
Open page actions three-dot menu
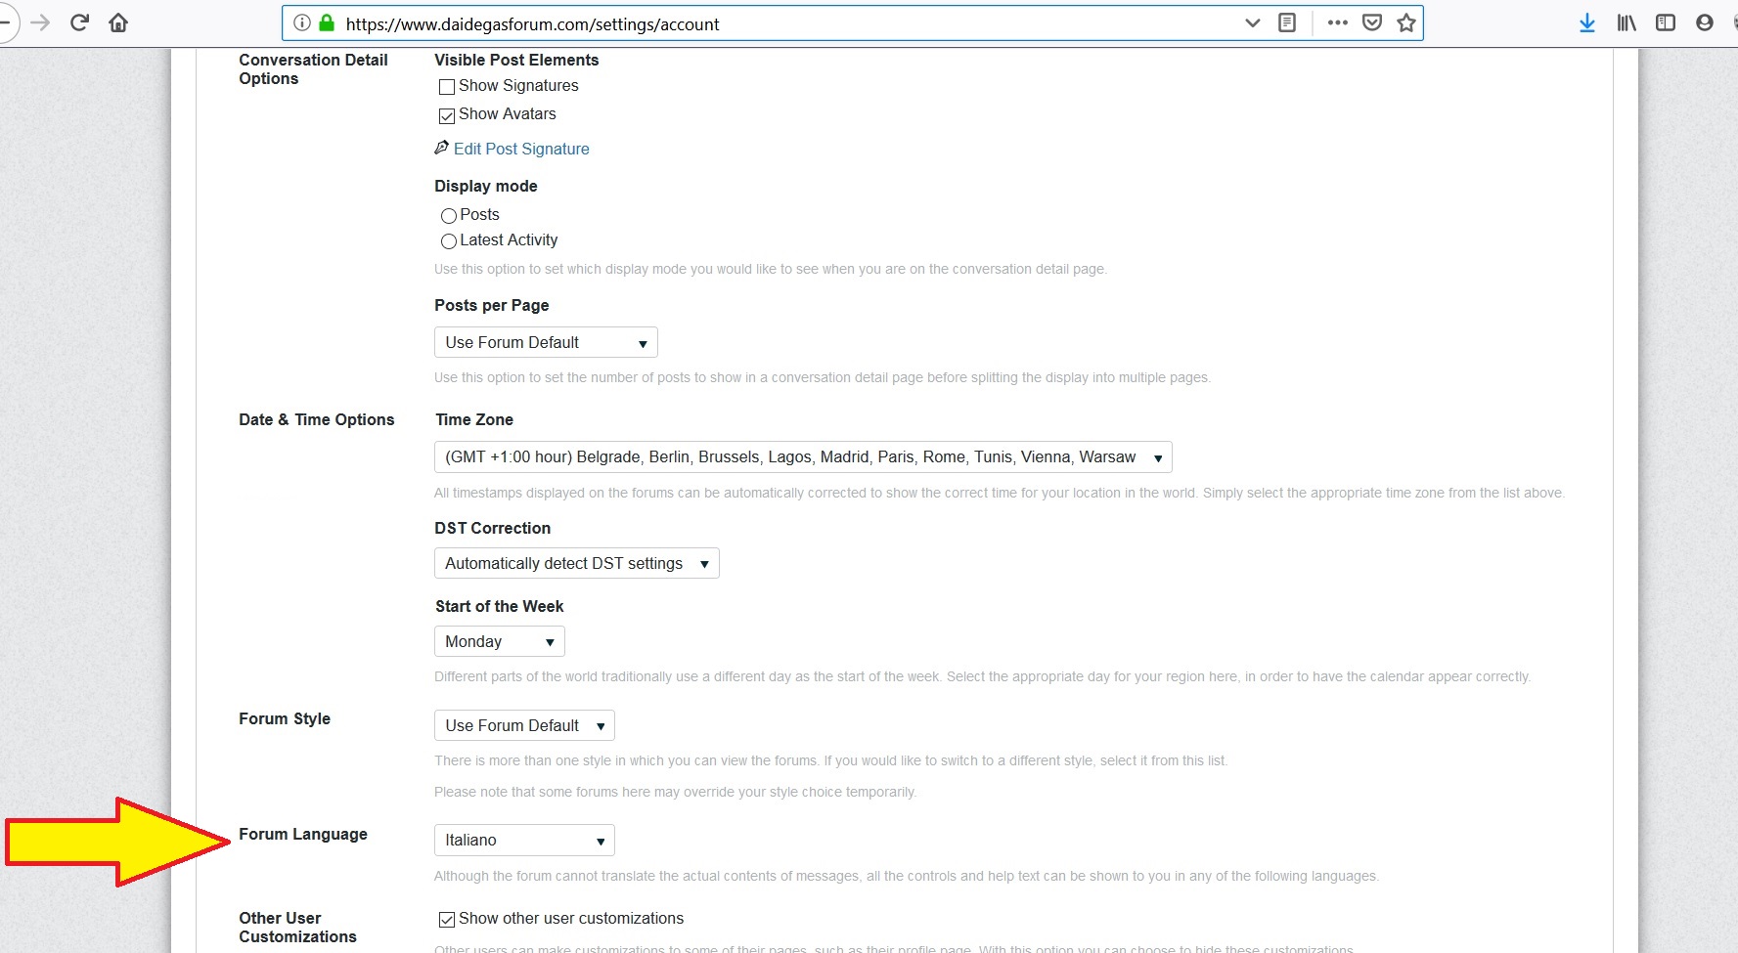pos(1337,22)
